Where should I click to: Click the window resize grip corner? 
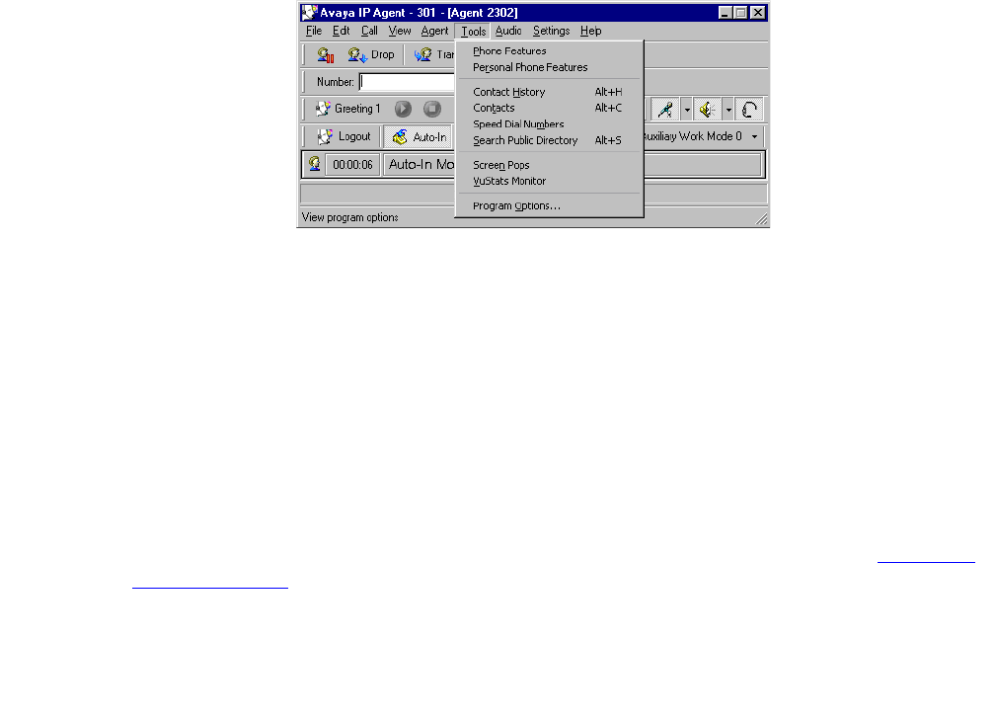tap(761, 219)
